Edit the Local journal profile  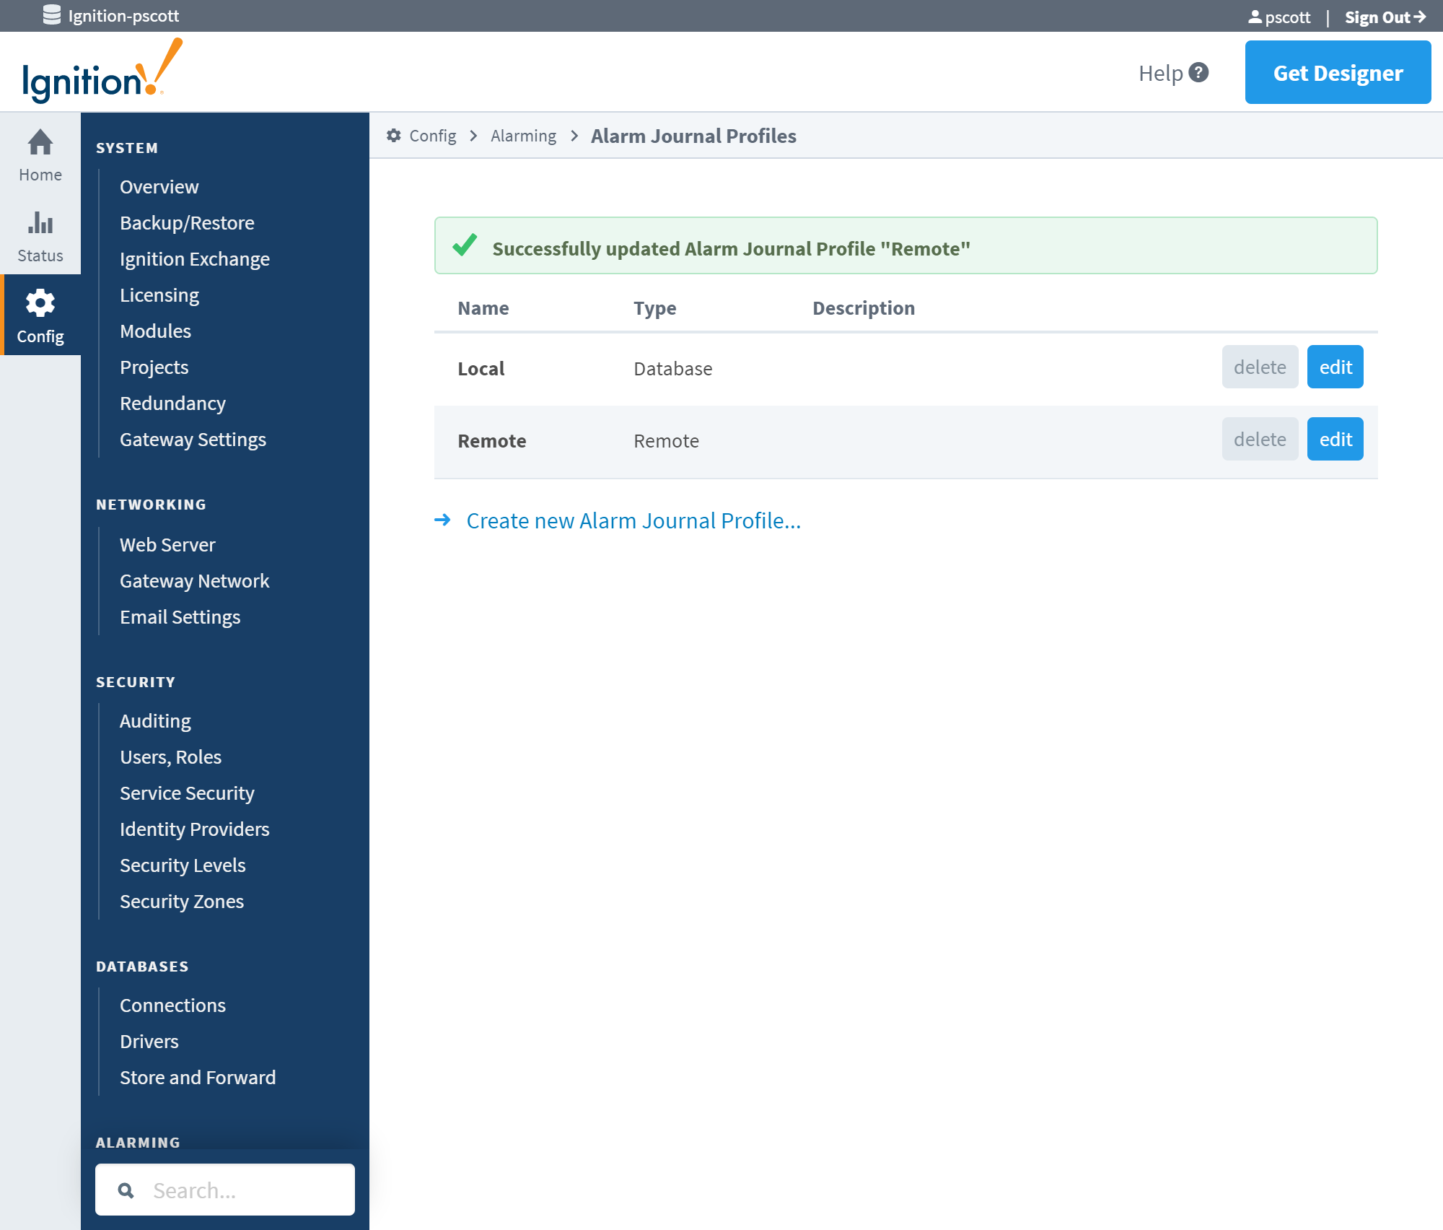(x=1335, y=367)
